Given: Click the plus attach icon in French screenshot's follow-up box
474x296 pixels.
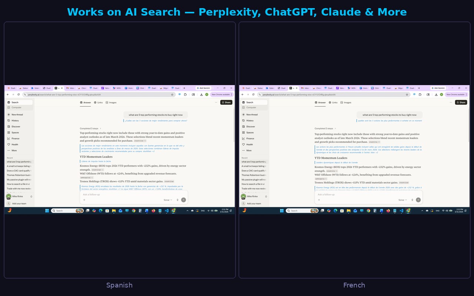Looking at the screenshot, I should click(x=319, y=200).
